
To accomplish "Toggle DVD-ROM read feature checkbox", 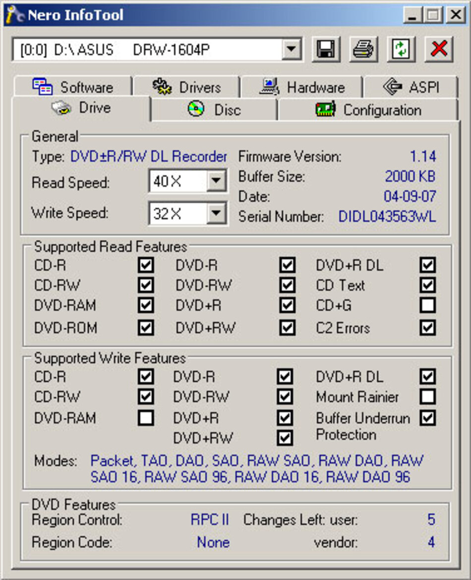I will coord(146,327).
